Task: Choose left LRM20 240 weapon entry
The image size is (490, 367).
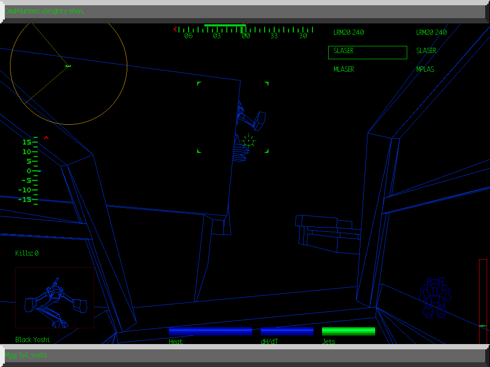Action: 348,32
